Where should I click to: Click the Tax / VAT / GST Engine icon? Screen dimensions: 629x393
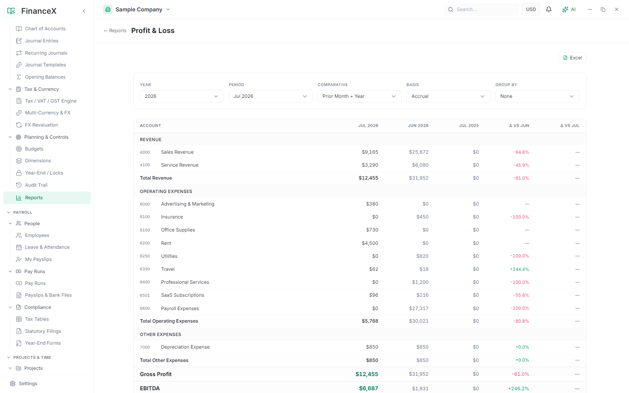19,101
